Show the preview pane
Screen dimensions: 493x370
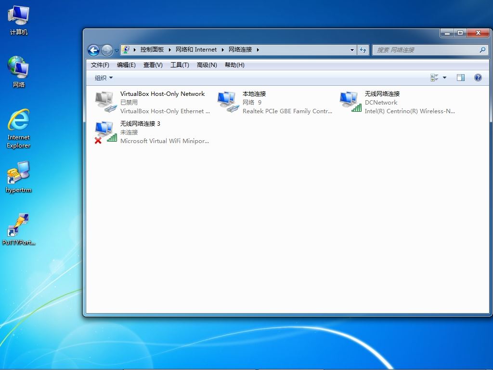tap(461, 78)
